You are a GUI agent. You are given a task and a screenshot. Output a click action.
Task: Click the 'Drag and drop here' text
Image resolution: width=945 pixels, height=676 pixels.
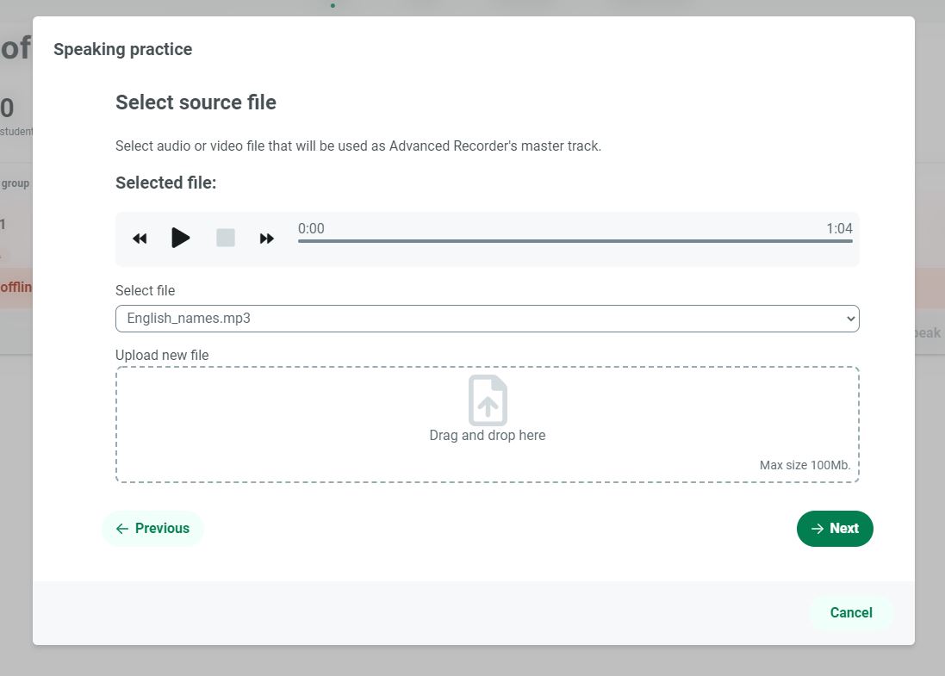488,436
